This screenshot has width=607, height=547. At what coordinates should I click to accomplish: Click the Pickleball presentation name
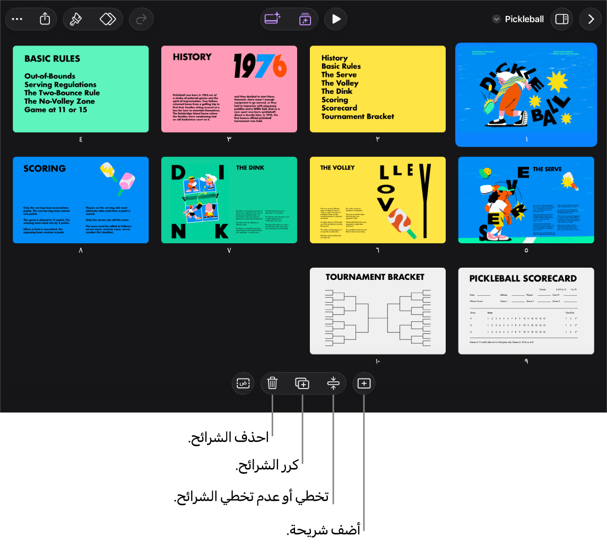pyautogui.click(x=524, y=19)
